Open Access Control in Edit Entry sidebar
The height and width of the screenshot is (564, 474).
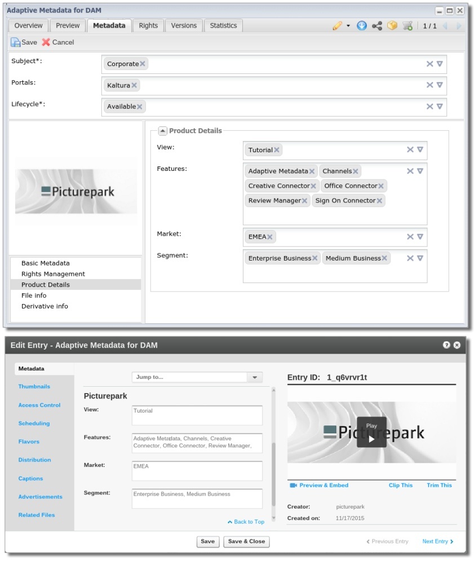click(39, 406)
